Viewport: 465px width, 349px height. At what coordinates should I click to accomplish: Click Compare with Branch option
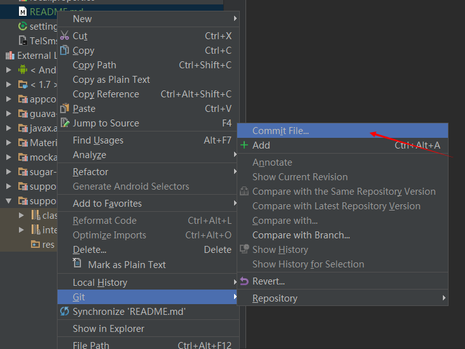pyautogui.click(x=301, y=235)
